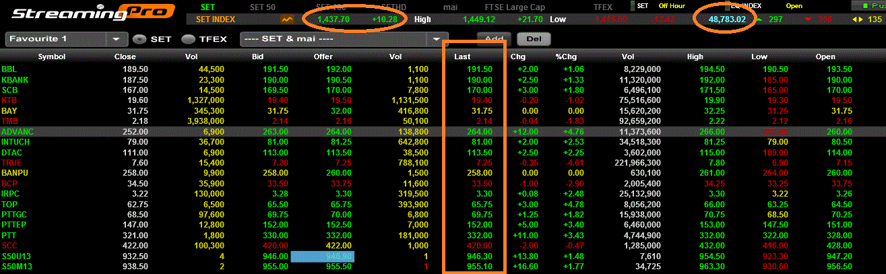Click the Bid column header
Viewport: 886px width, 274px height.
point(257,57)
